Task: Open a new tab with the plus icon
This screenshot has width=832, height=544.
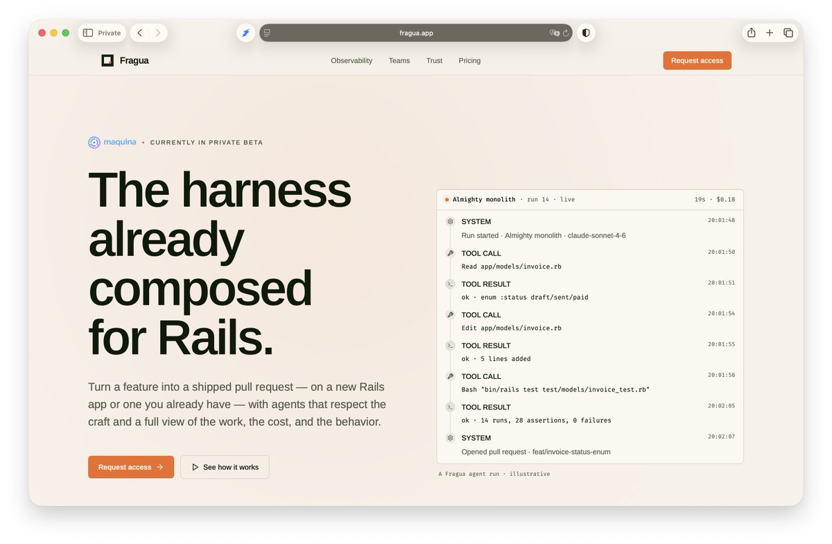Action: click(770, 33)
